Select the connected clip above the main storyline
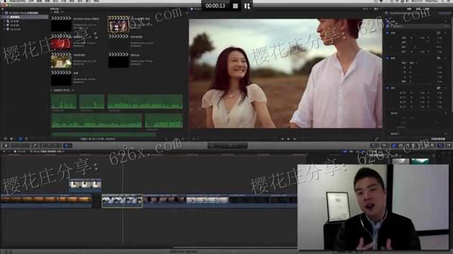The image size is (453, 254). pos(85,184)
